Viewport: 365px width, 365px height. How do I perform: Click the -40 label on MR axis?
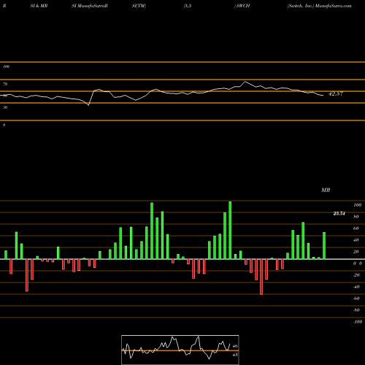(x=356, y=287)
